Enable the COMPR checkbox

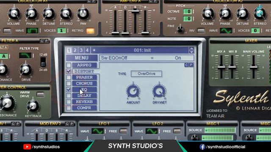pos(69,108)
